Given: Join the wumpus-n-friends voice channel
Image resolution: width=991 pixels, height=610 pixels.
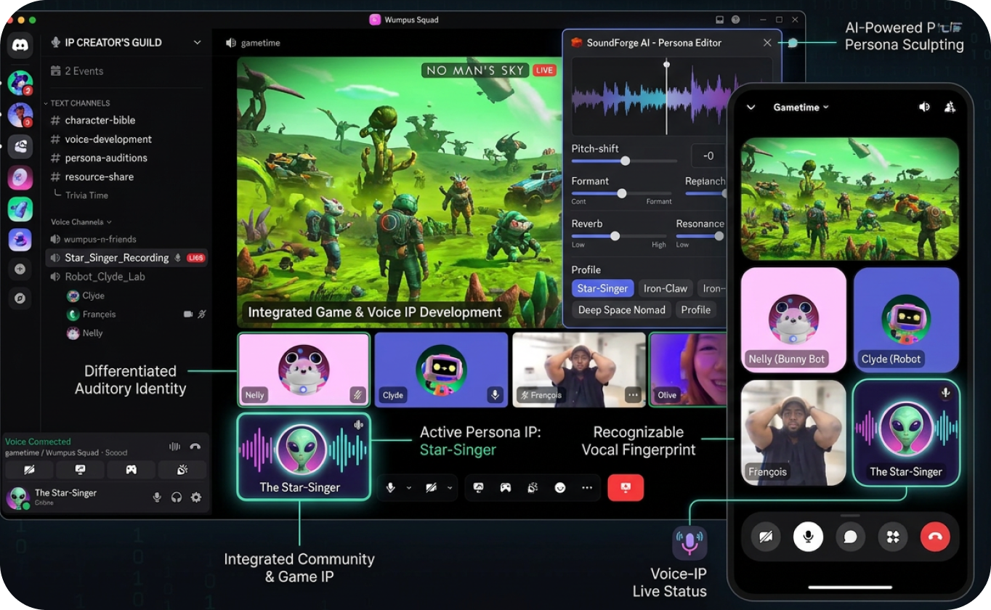Looking at the screenshot, I should coord(93,239).
